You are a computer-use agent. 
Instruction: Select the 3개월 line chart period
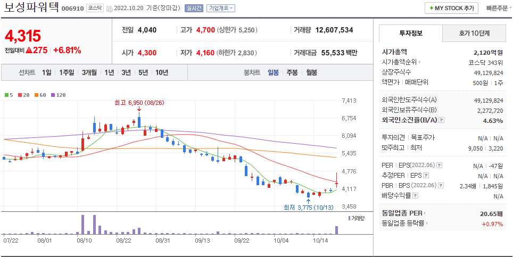[89, 72]
